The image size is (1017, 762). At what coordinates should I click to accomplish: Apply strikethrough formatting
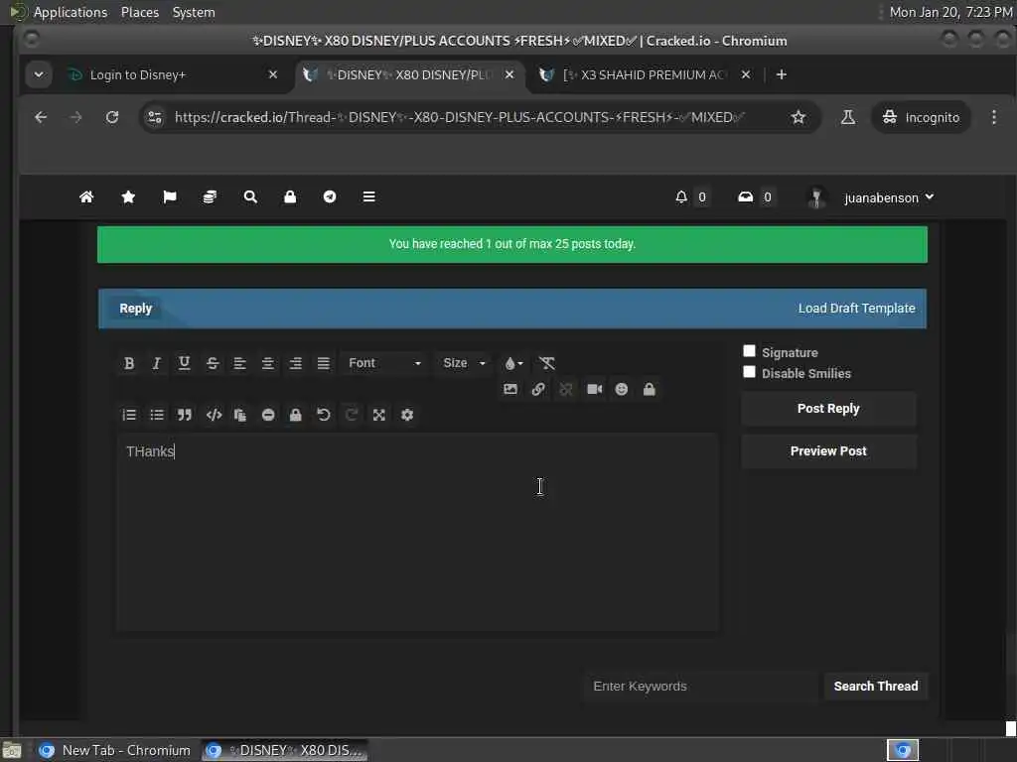213,363
